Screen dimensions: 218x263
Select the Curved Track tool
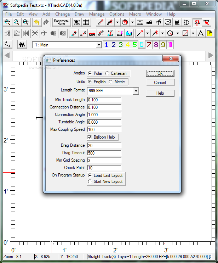pyautogui.click(x=110, y=22)
